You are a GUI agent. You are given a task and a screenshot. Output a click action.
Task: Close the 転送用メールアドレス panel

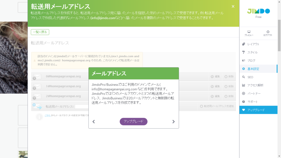click(233, 7)
